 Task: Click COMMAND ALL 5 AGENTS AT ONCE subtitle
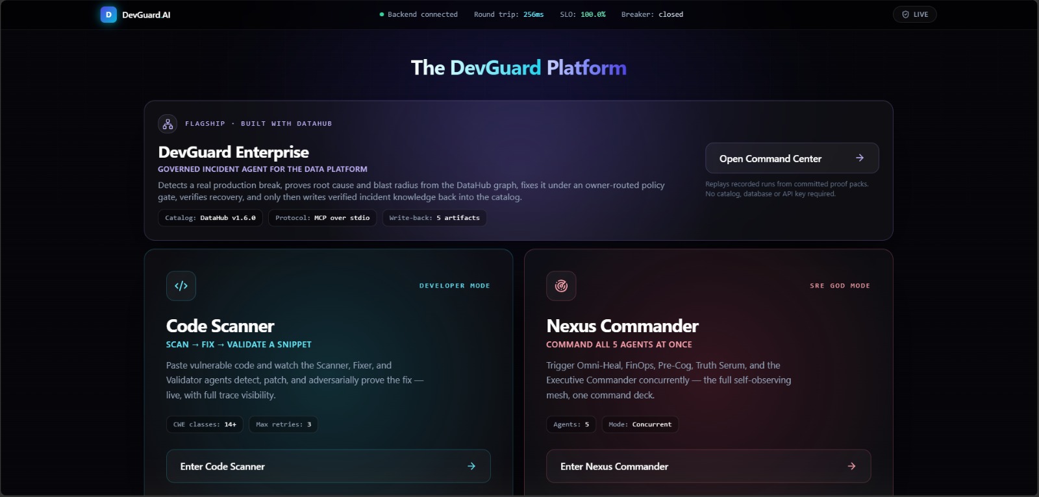(619, 345)
